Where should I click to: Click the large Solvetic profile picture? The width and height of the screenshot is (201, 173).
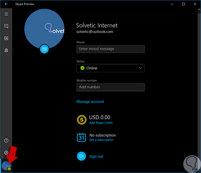coord(44,29)
